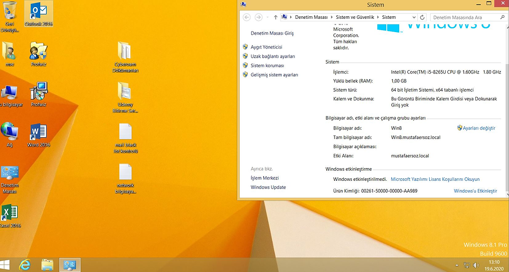509x272 pixels.
Task: Click Control Panel taskbar button
Action: point(70,265)
